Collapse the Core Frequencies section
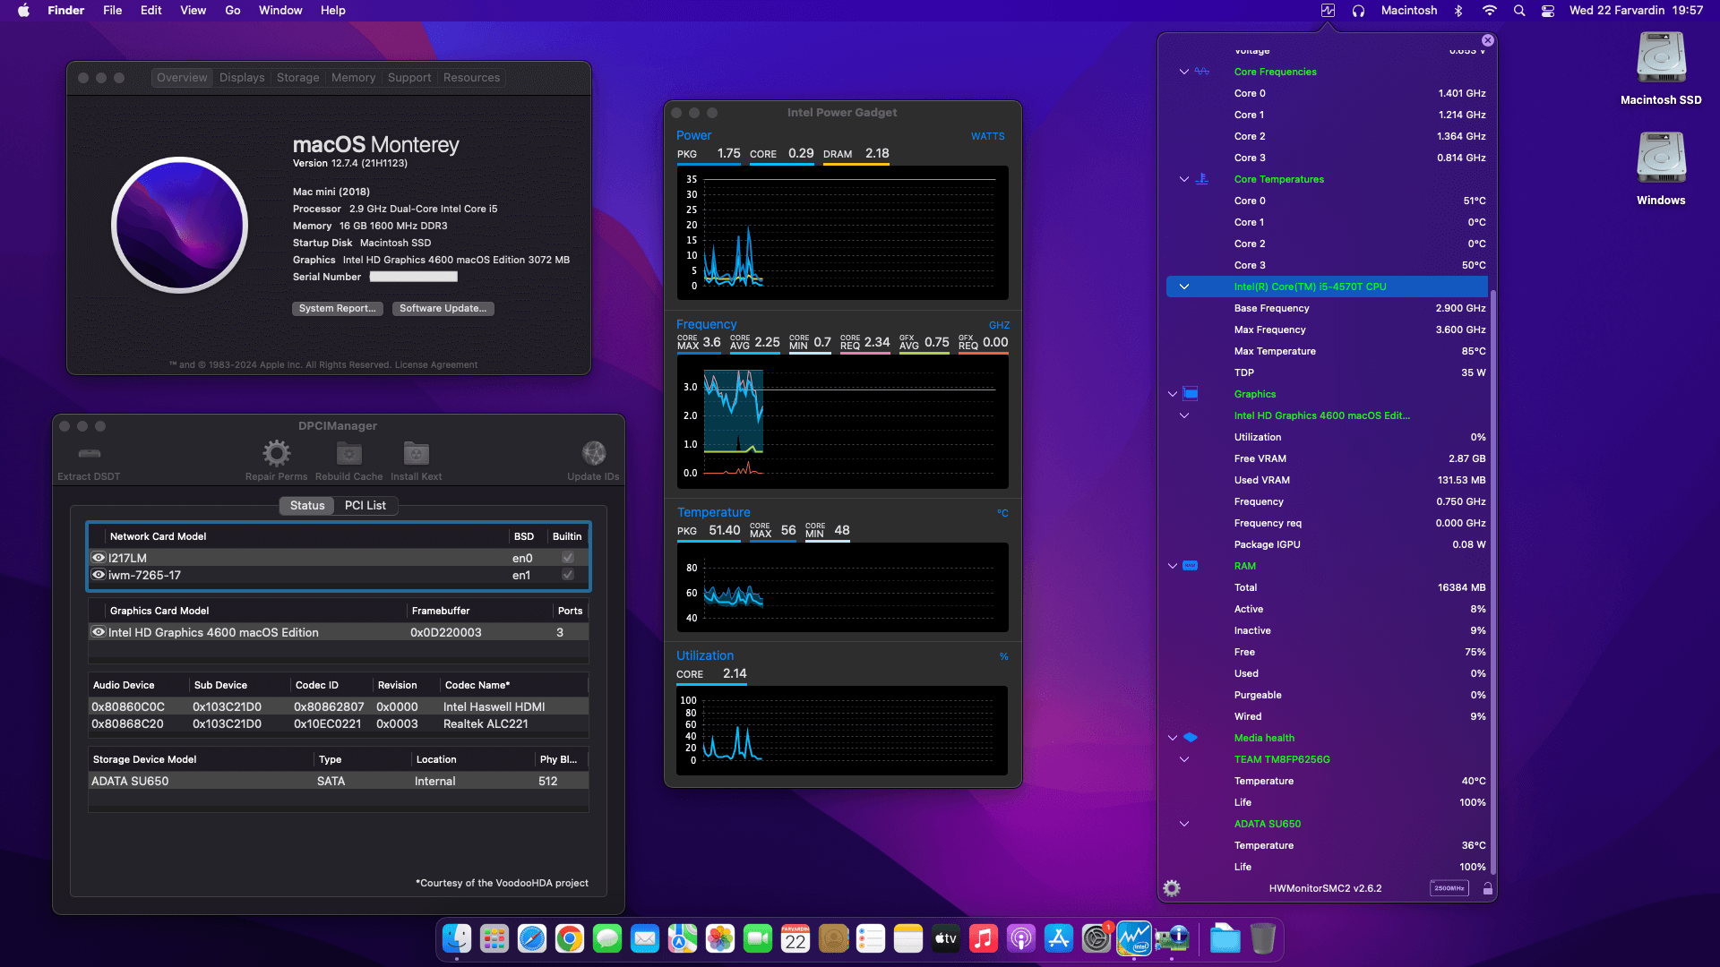Screen dimensions: 1720x967 pyautogui.click(x=1184, y=72)
